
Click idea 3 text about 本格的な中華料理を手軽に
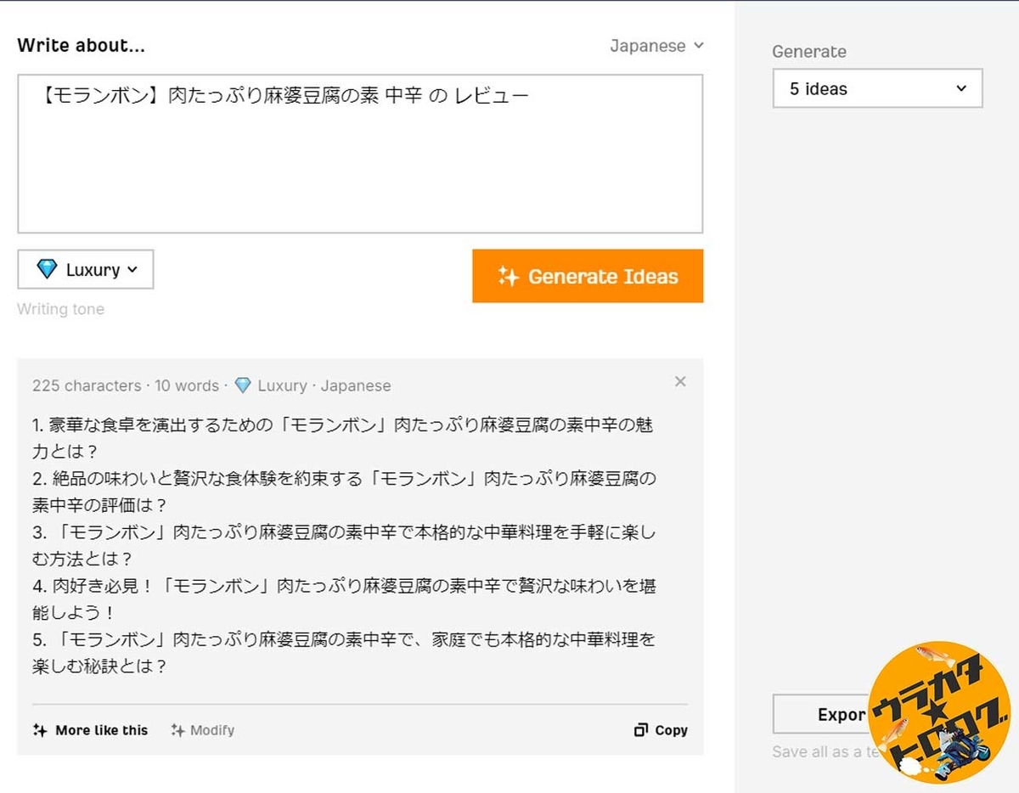[x=344, y=545]
